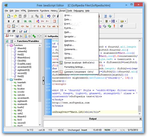Toggle Bold formatting button
The height and width of the screenshot is (137, 148).
(9, 21)
